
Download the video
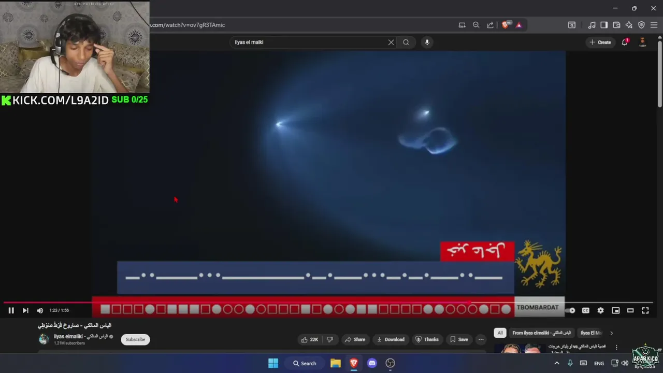391,339
